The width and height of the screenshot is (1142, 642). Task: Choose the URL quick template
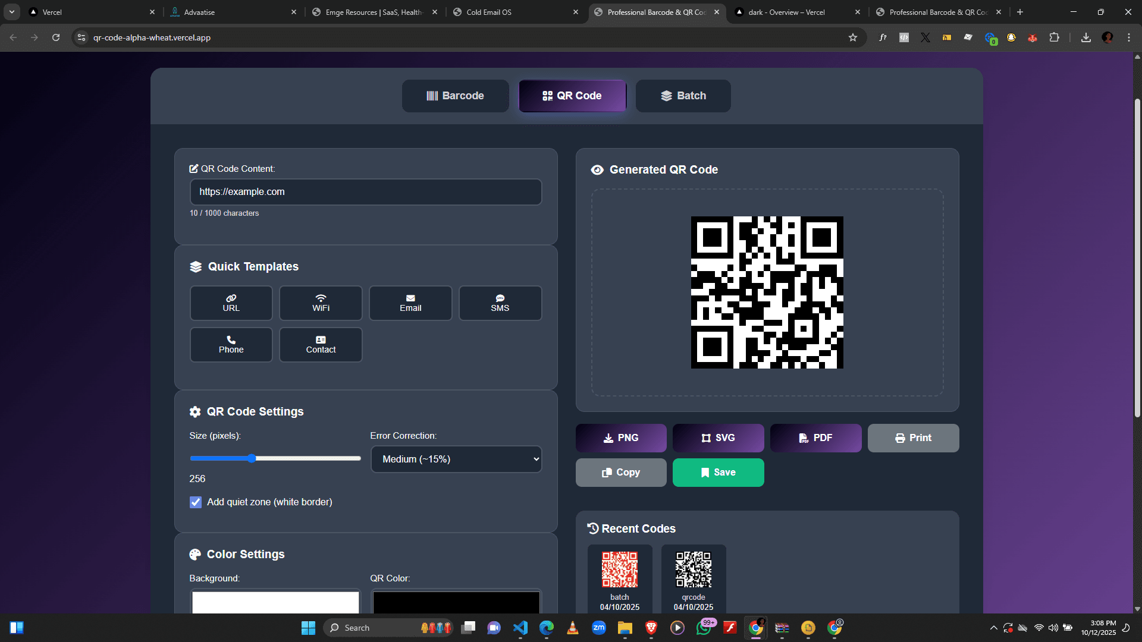click(x=231, y=303)
